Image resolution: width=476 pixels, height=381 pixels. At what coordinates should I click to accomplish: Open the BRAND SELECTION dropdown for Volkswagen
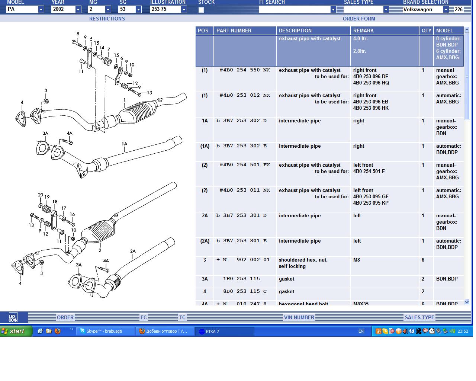[446, 10]
